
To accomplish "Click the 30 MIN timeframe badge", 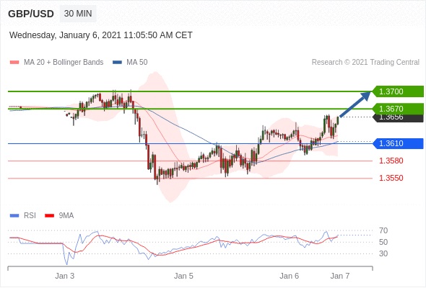I will point(78,14).
